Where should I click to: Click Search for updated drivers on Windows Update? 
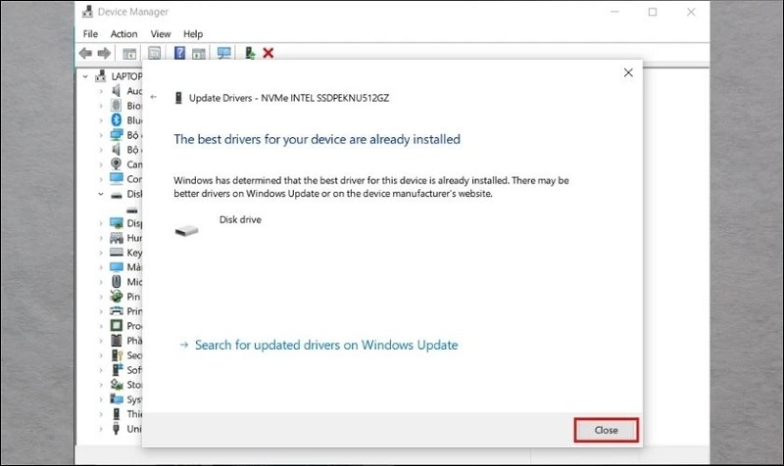click(x=326, y=345)
